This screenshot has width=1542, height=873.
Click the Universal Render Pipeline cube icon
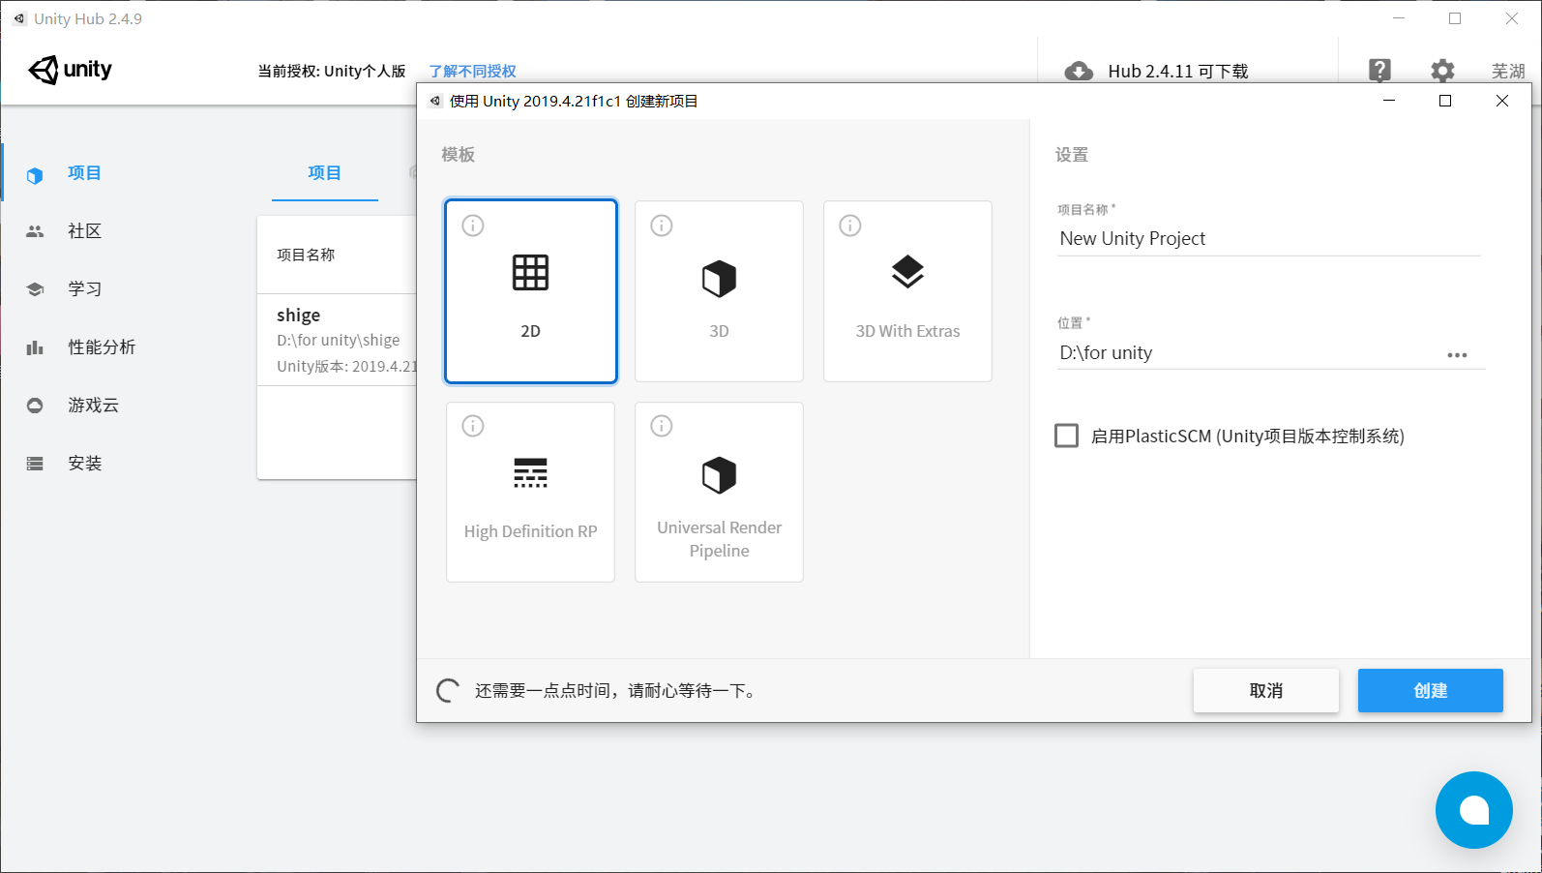(x=719, y=475)
